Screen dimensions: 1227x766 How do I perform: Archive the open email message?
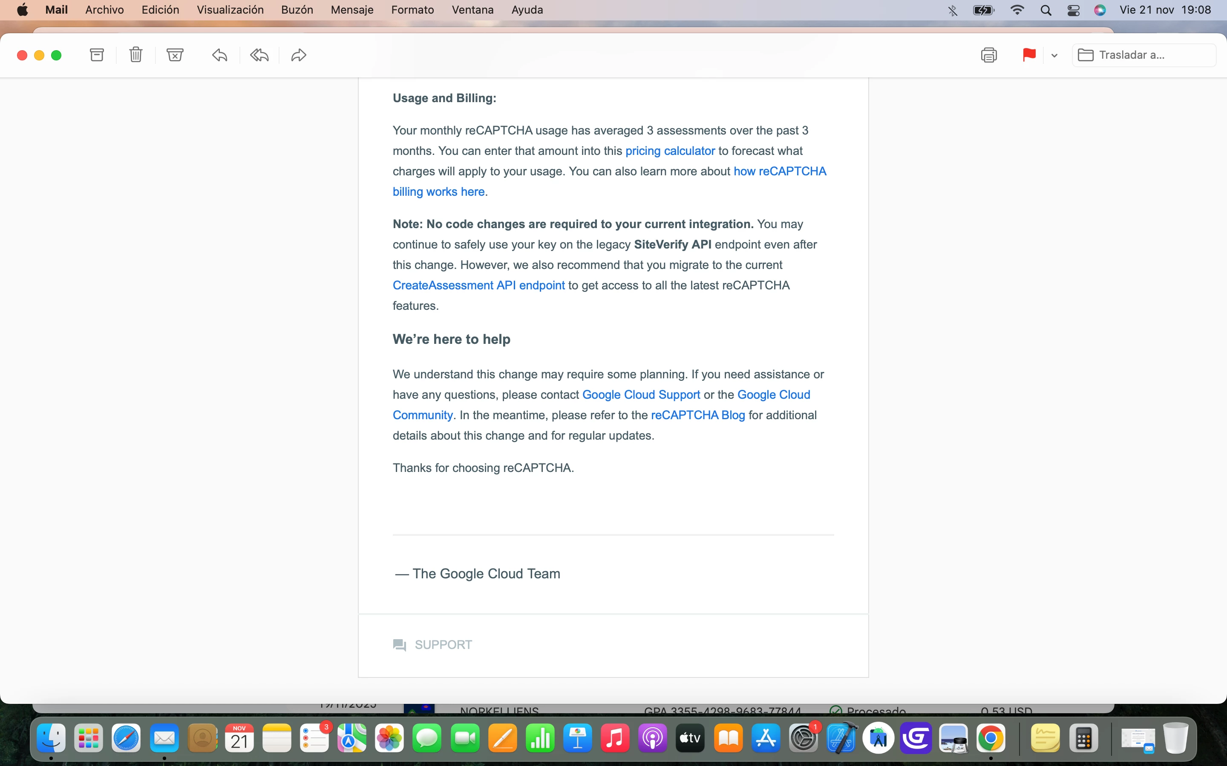(x=97, y=55)
